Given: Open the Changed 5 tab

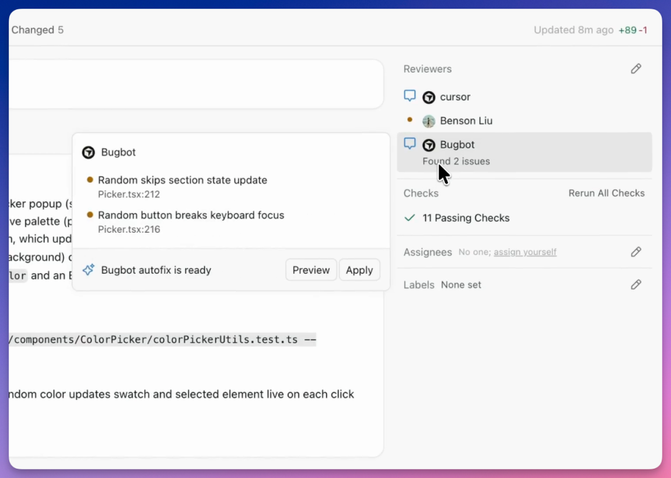Looking at the screenshot, I should [37, 30].
